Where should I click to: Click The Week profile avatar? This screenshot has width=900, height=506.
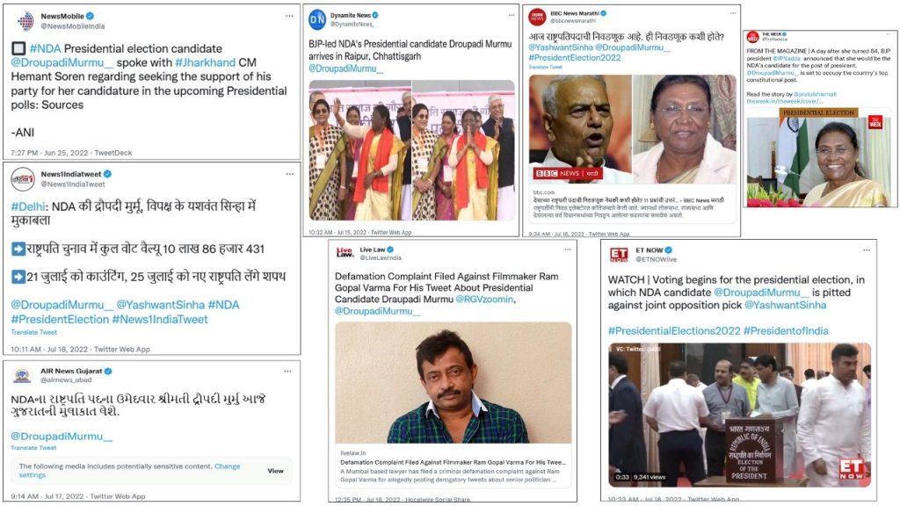[x=752, y=37]
